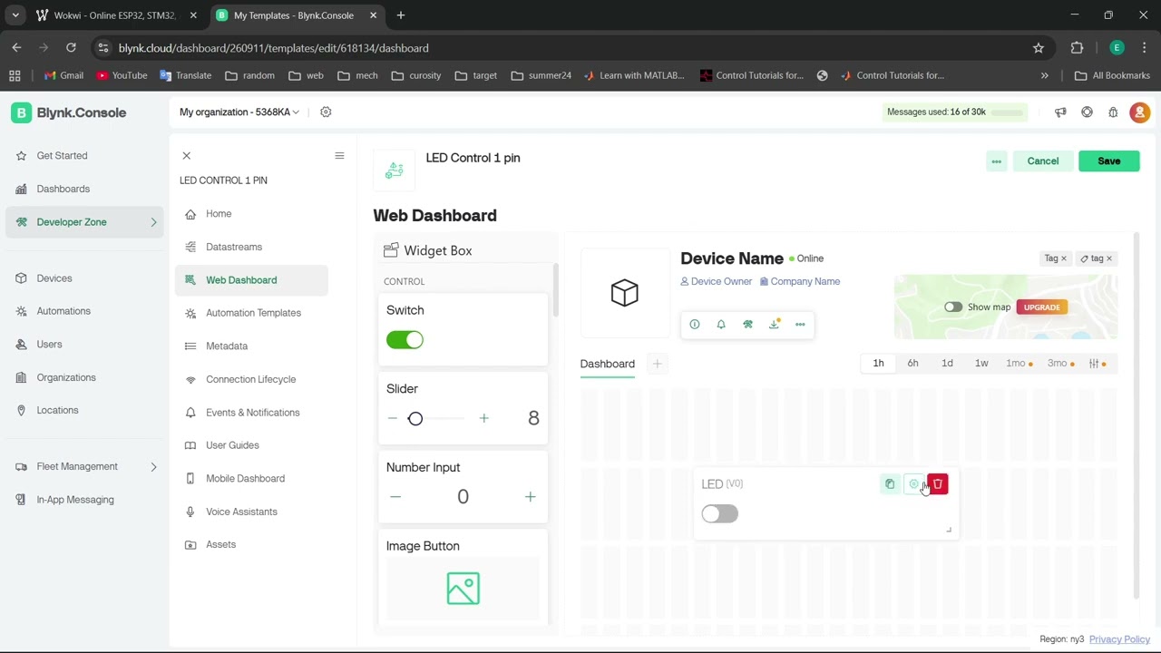1161x653 pixels.
Task: Open Connection Lifecycle section
Action: coord(250,379)
